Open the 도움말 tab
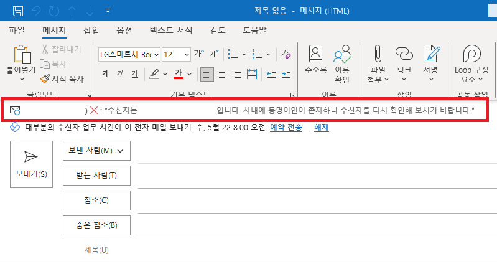Viewport: 497px width, 264px height. point(254,31)
